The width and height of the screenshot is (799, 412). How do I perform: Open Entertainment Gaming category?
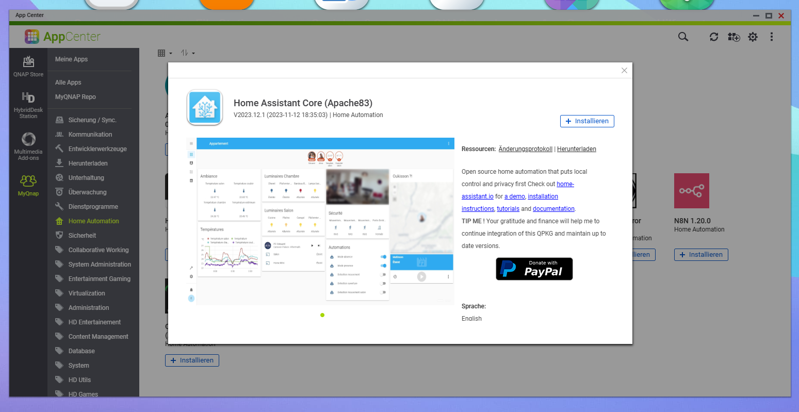[93, 279]
